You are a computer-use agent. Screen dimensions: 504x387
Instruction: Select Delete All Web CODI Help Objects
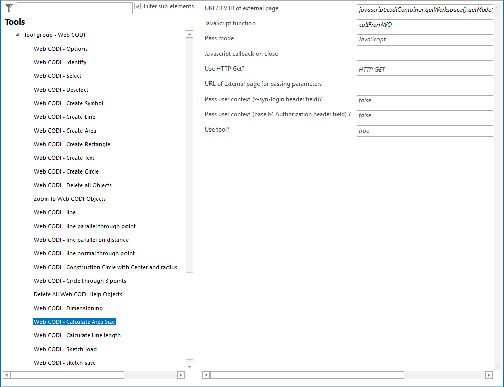pos(78,294)
